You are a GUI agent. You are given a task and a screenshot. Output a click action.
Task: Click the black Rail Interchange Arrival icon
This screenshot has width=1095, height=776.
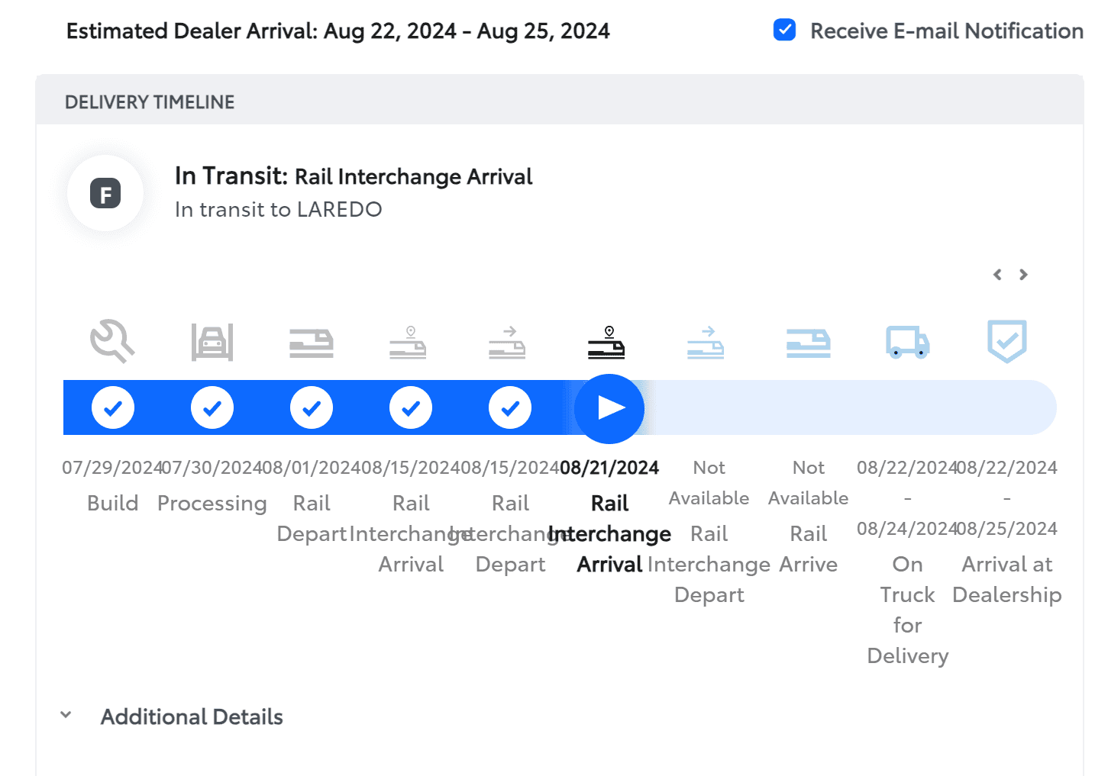click(607, 343)
